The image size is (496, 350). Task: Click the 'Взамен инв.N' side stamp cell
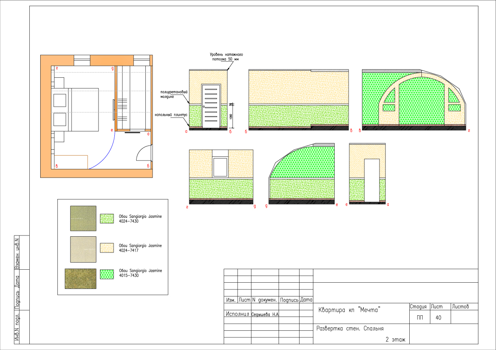point(18,253)
